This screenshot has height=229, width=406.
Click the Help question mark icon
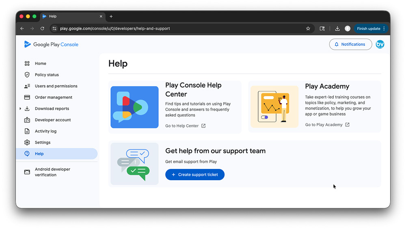point(27,153)
